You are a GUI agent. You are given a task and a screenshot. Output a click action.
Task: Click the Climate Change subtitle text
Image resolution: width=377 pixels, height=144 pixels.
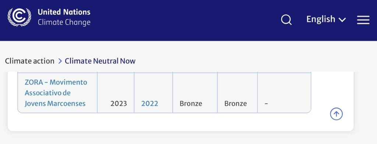(64, 22)
